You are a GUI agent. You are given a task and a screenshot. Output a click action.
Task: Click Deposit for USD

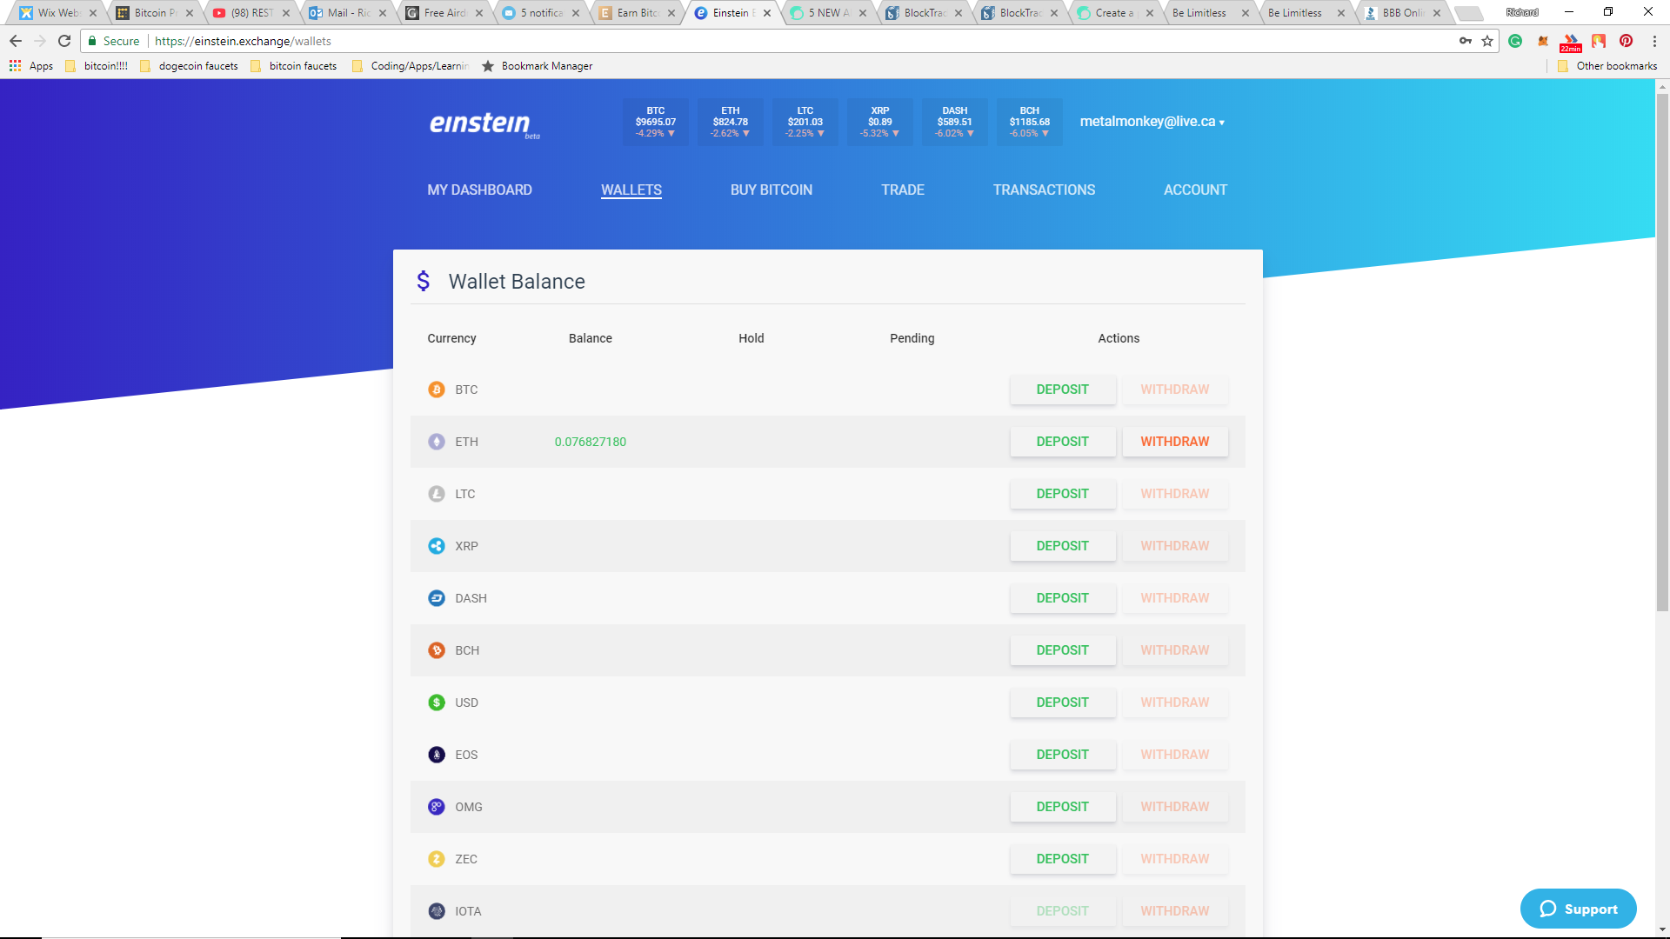[1063, 703]
